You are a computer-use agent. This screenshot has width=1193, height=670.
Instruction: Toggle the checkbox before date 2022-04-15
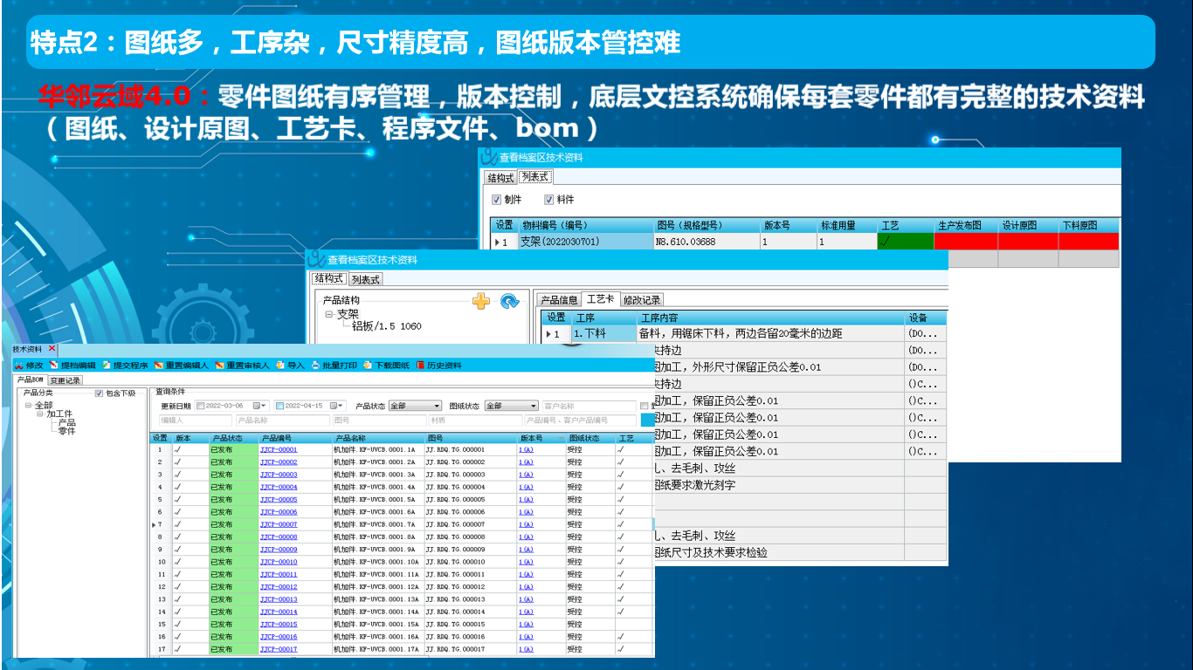pyautogui.click(x=279, y=406)
